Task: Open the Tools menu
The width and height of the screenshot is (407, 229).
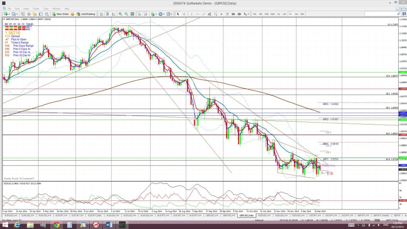Action: click(46, 9)
